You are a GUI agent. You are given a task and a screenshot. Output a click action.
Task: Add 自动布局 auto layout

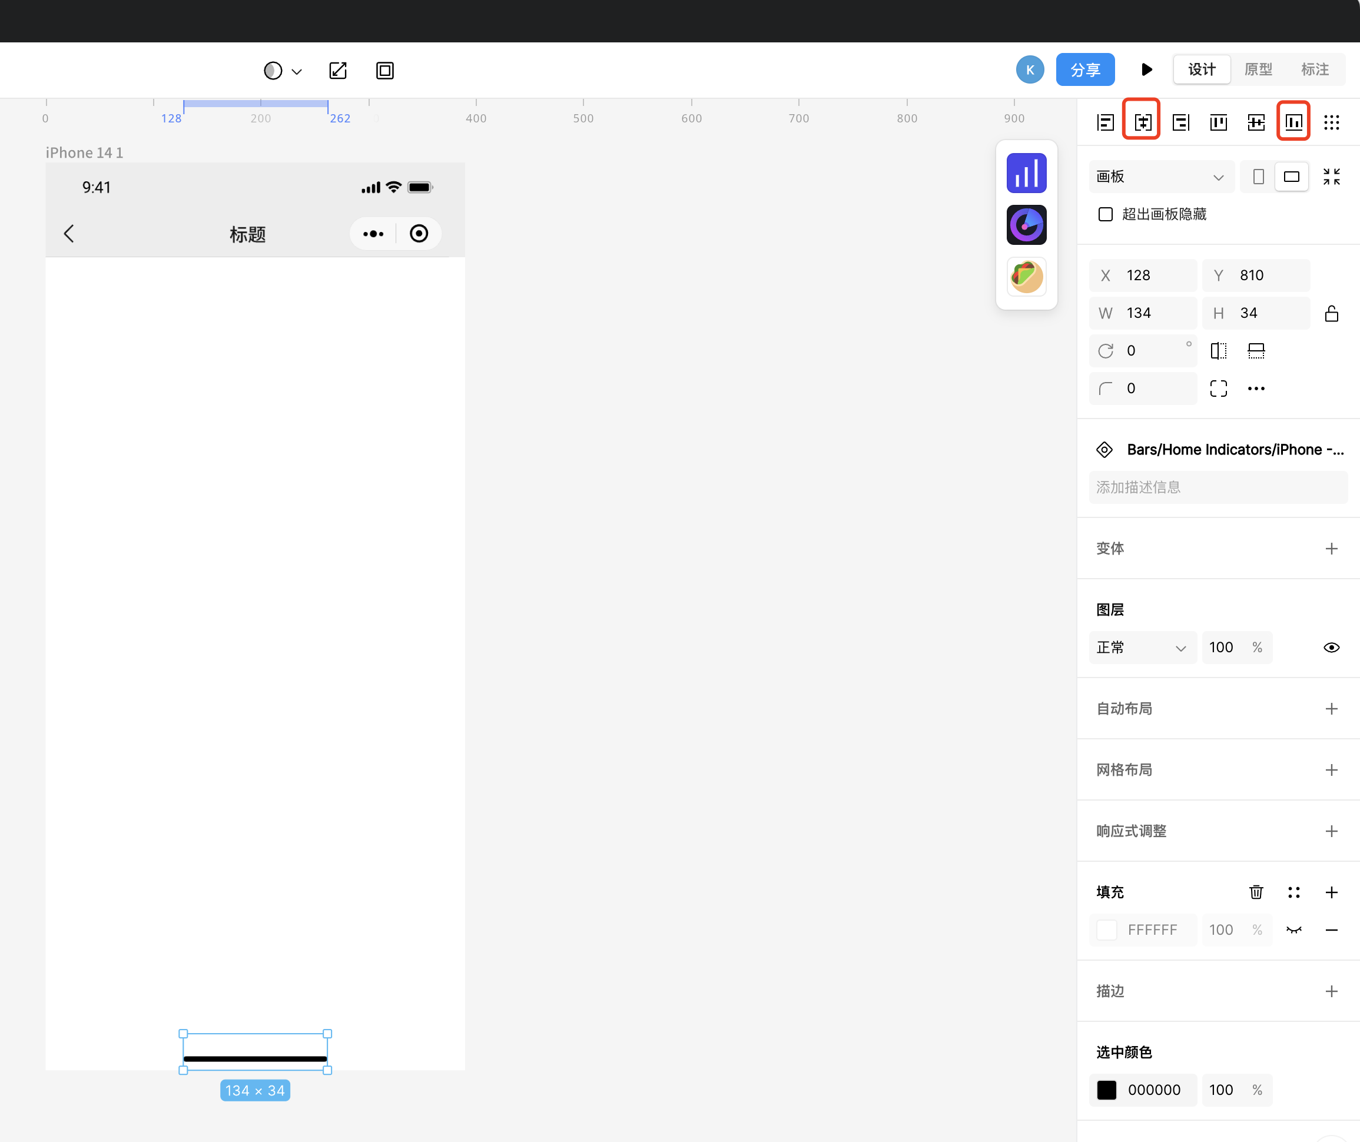pos(1331,709)
